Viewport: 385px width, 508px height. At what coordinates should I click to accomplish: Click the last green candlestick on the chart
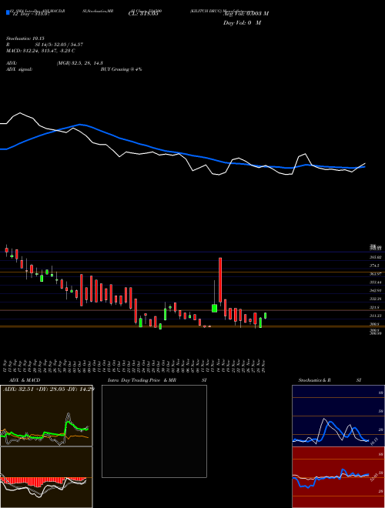coord(266,316)
